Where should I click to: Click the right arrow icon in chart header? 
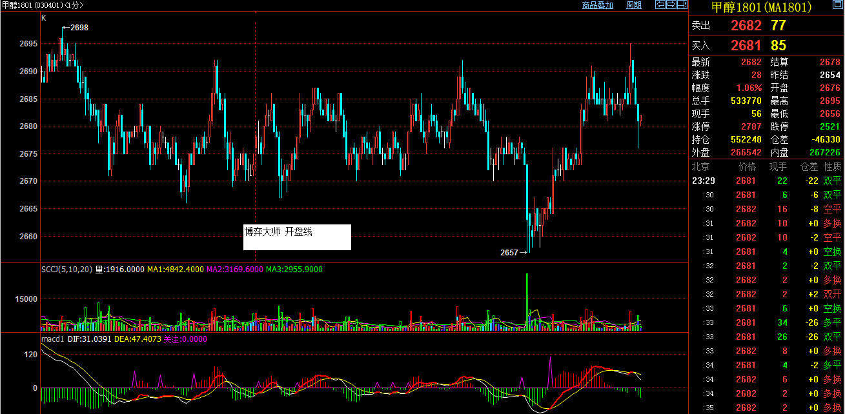point(671,5)
